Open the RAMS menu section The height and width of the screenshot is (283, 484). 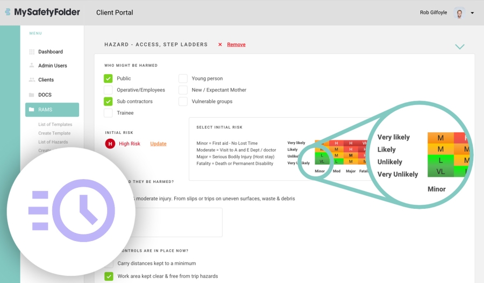[x=52, y=110]
